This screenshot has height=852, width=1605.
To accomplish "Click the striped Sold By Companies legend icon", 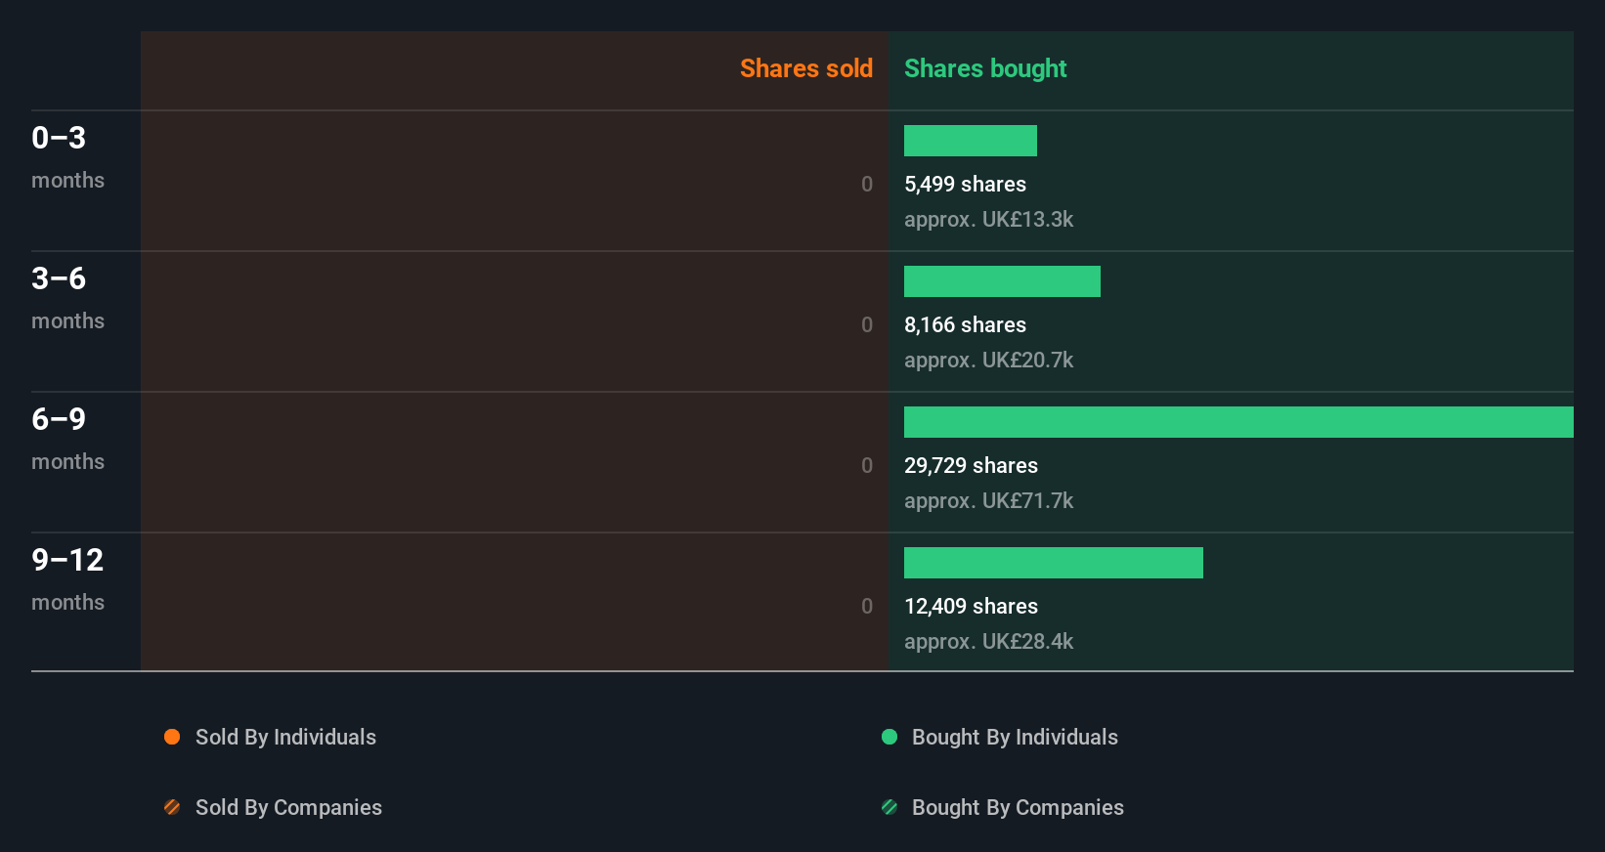I will click(x=172, y=807).
